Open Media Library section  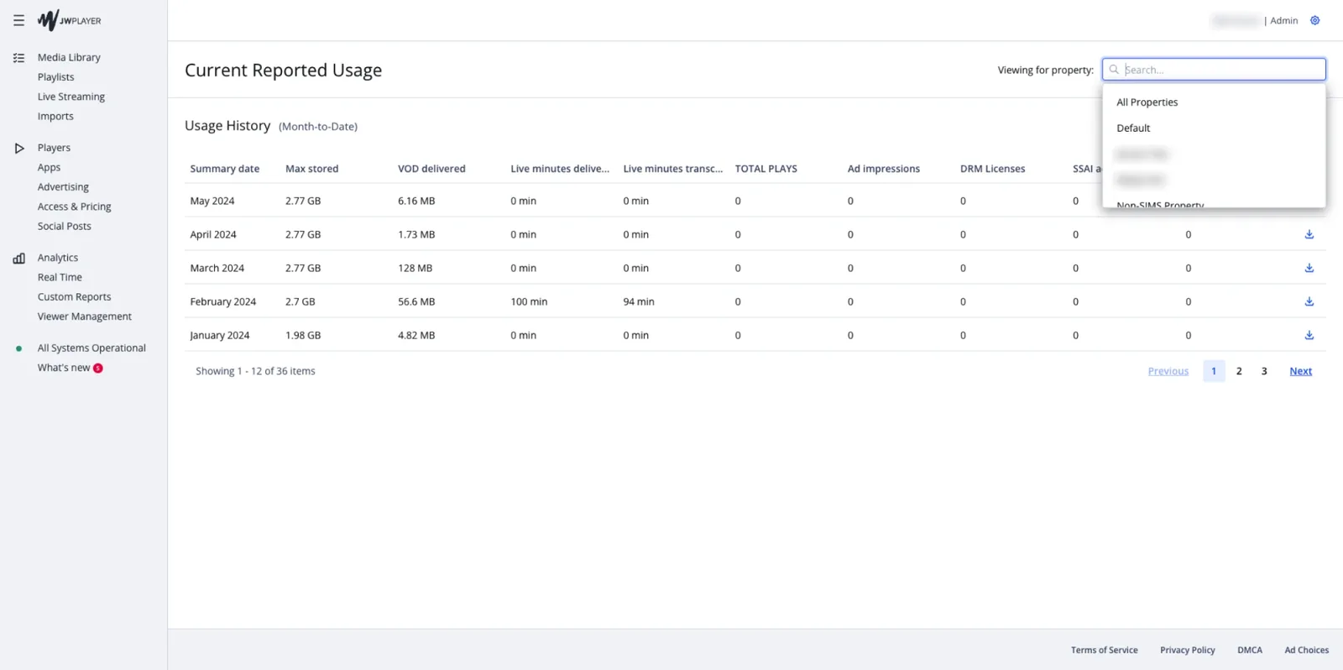[69, 58]
